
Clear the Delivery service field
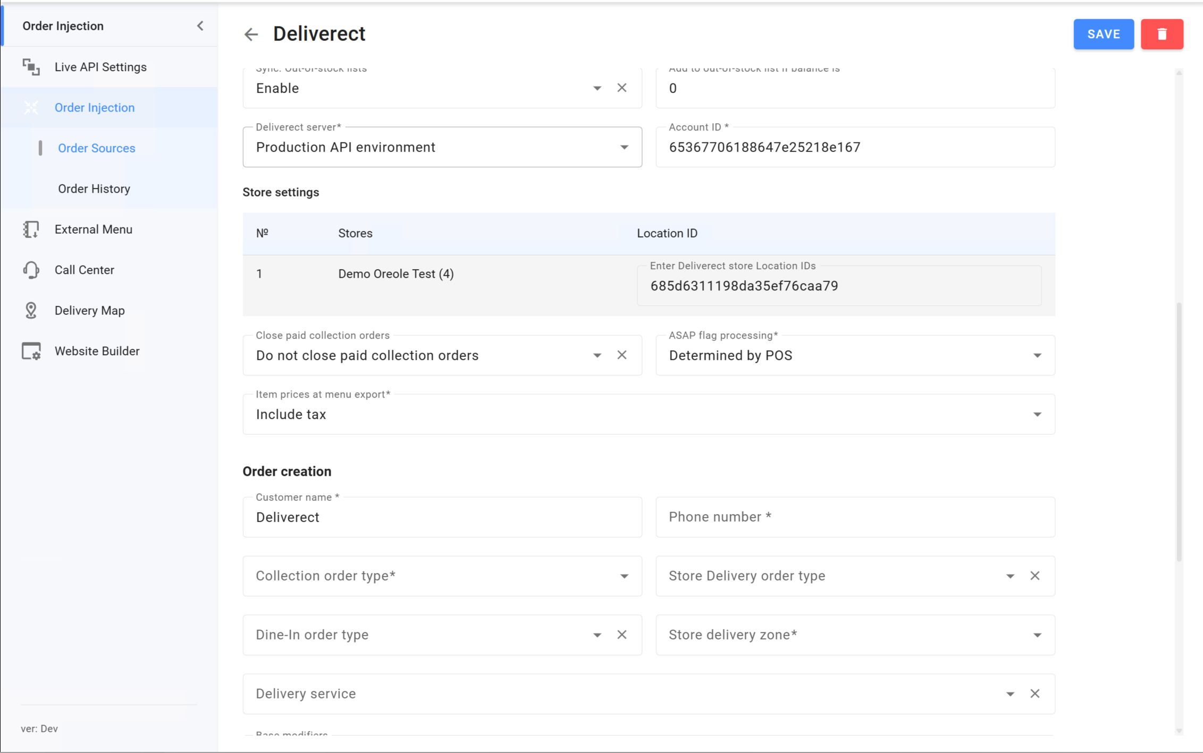pos(1034,694)
